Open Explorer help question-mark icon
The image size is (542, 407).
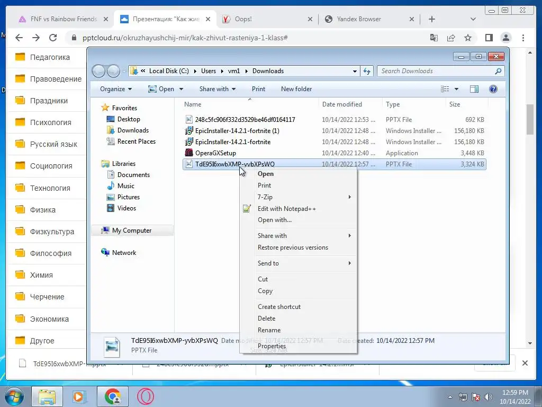[493, 89]
